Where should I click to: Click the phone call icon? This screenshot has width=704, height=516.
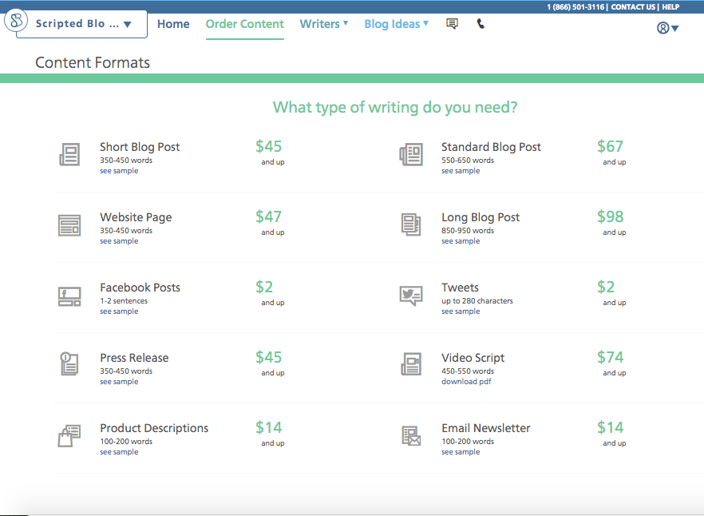[481, 24]
